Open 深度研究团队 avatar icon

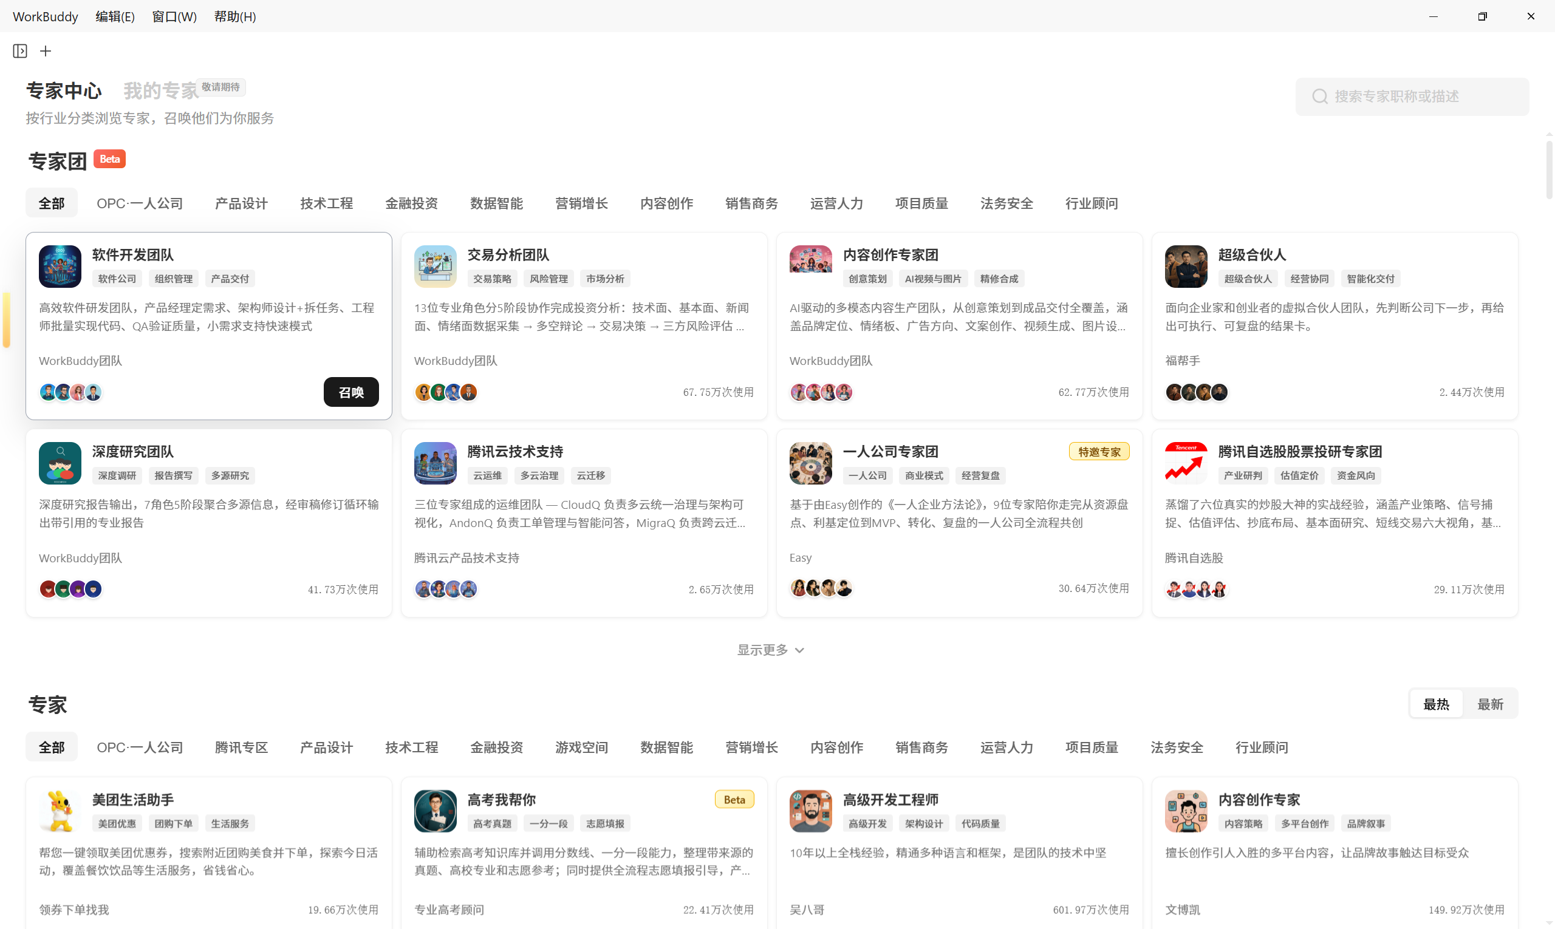(60, 463)
